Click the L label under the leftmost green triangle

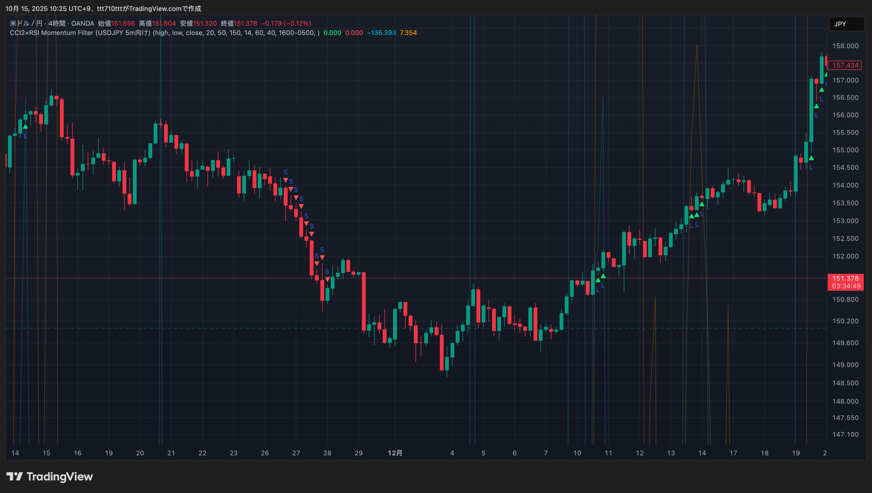(x=26, y=136)
